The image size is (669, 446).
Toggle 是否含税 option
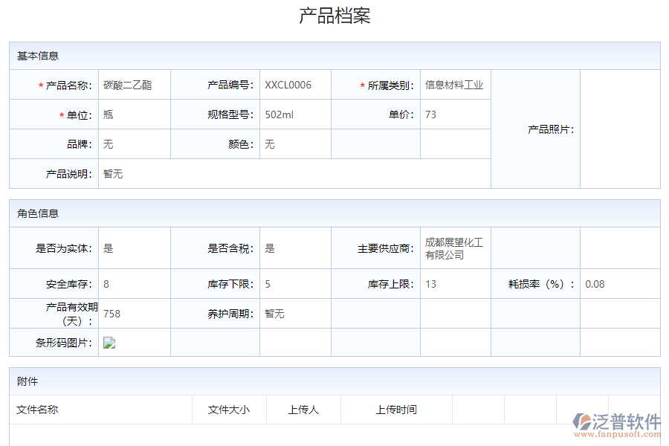click(269, 248)
